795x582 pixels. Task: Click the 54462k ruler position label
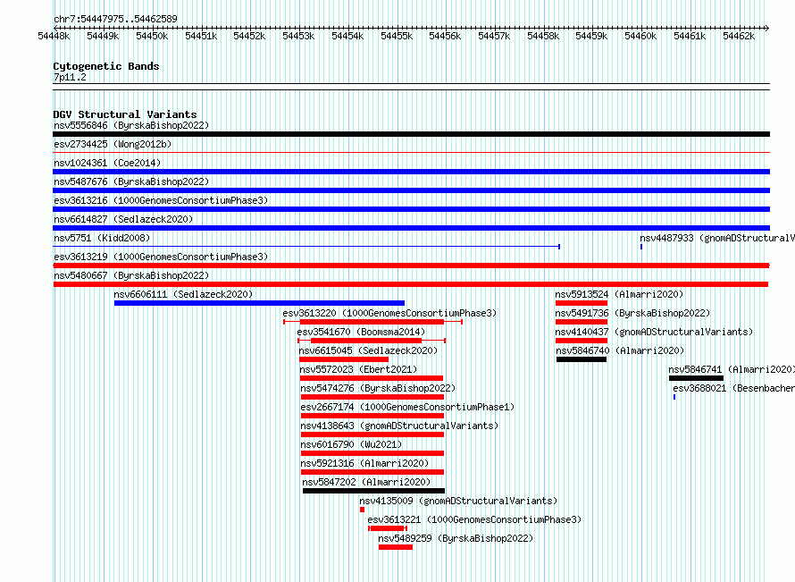point(739,36)
